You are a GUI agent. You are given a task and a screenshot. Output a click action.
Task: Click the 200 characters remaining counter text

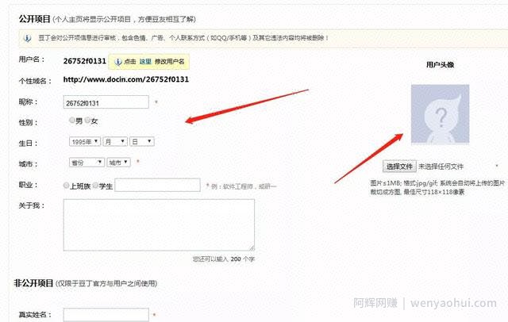point(224,259)
